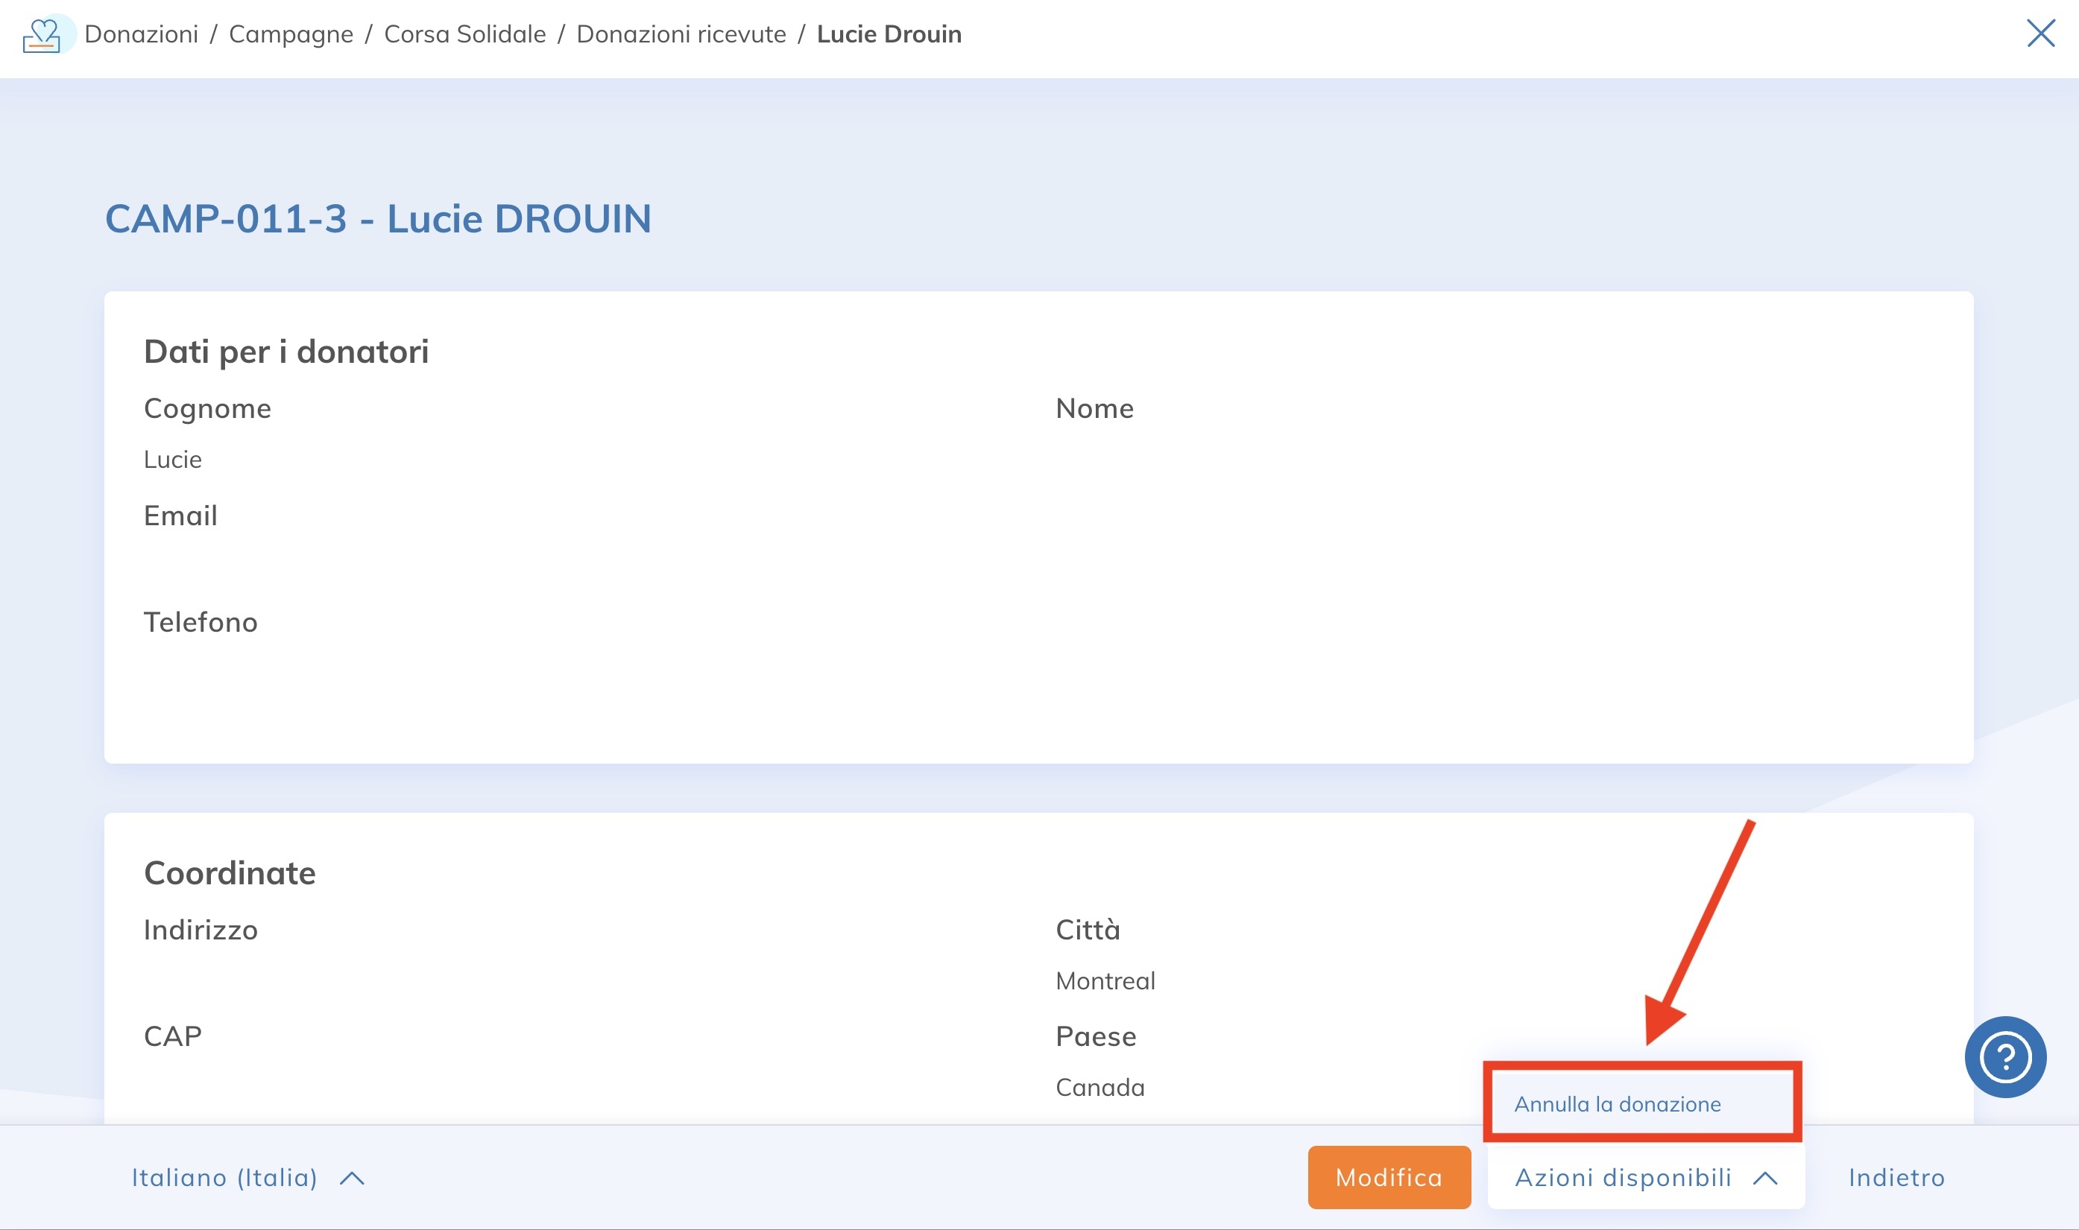Viewport: 2079px width, 1230px height.
Task: Navigate to Campagne breadcrumb
Action: point(291,34)
